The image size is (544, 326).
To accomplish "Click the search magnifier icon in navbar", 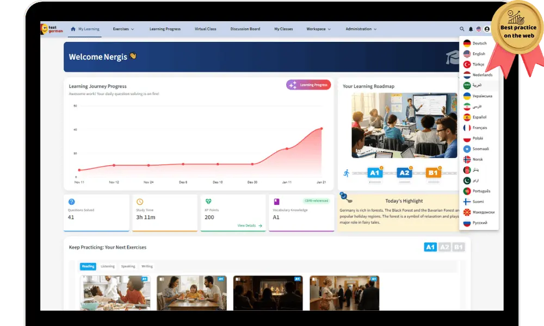I will click(462, 29).
